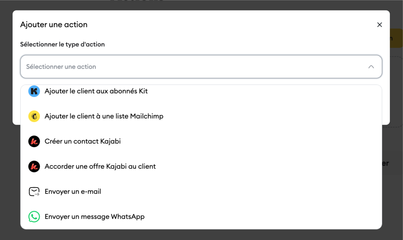Click the yellow Mailchimp monkey icon
This screenshot has width=403, height=240.
click(34, 116)
